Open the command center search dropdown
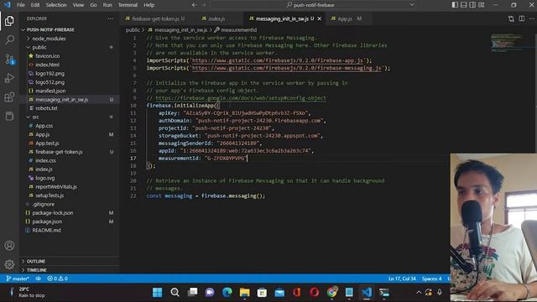 coord(412,5)
